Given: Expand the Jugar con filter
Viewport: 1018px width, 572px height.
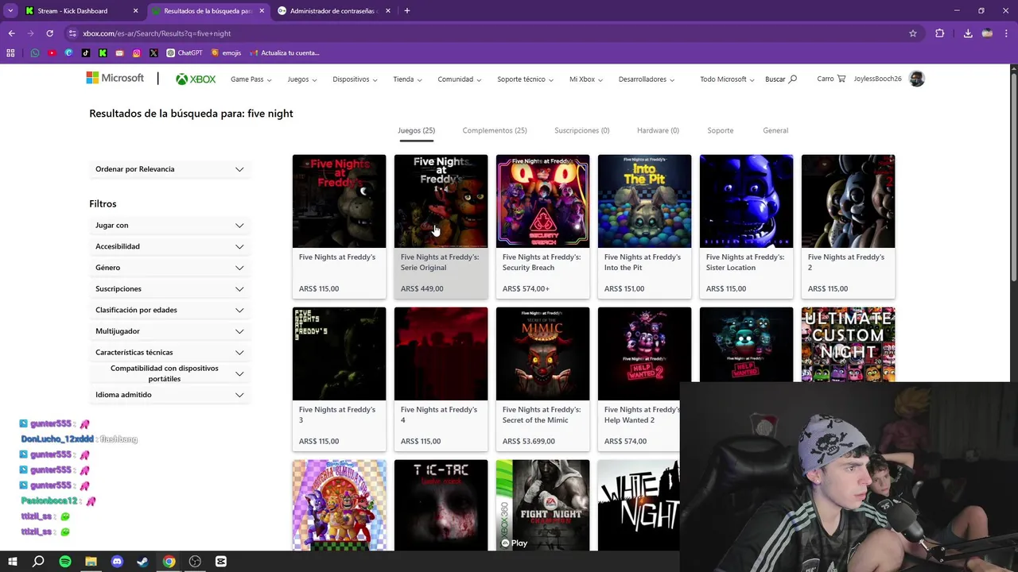Looking at the screenshot, I should [169, 226].
